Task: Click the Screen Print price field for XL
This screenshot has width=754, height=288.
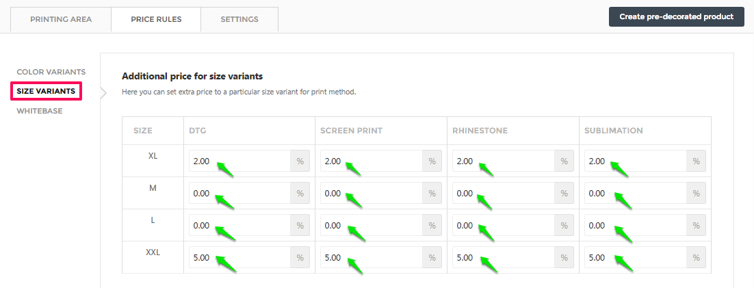Action: [372, 161]
